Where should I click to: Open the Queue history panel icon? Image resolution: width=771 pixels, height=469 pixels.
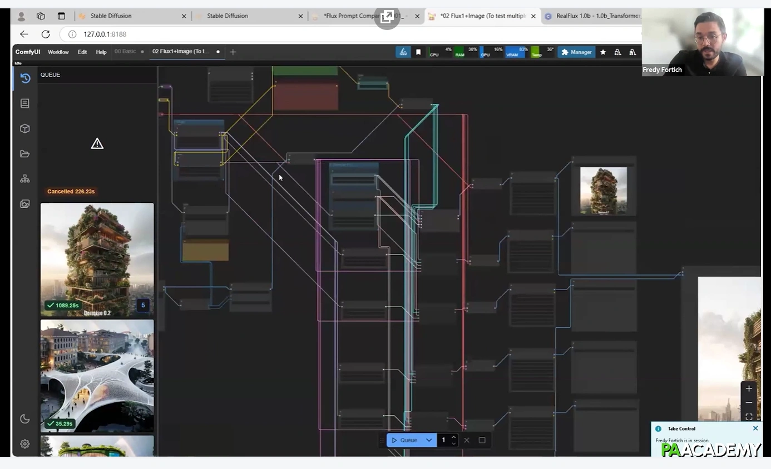pos(24,78)
